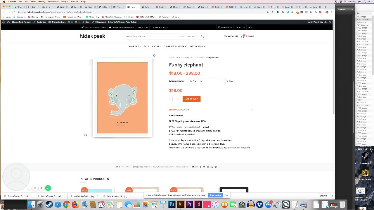Collapse the Shipping & Delivery section

click(x=252, y=110)
